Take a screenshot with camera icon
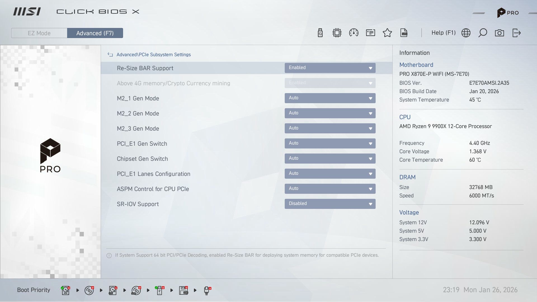The image size is (537, 302). [500, 33]
